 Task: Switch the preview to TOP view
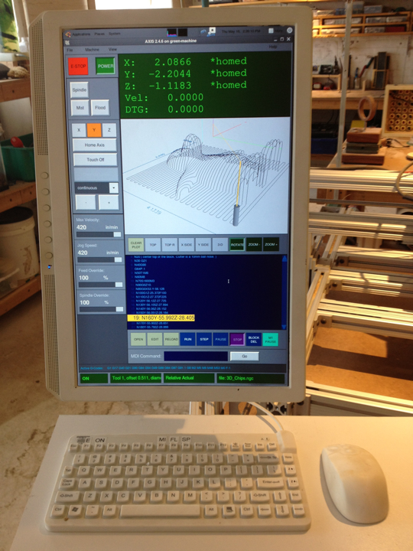[153, 245]
